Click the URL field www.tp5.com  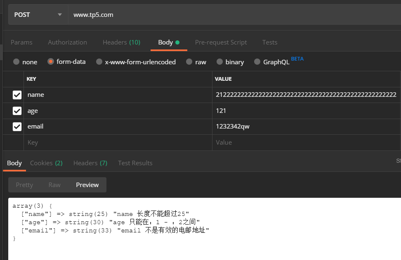[x=234, y=14]
